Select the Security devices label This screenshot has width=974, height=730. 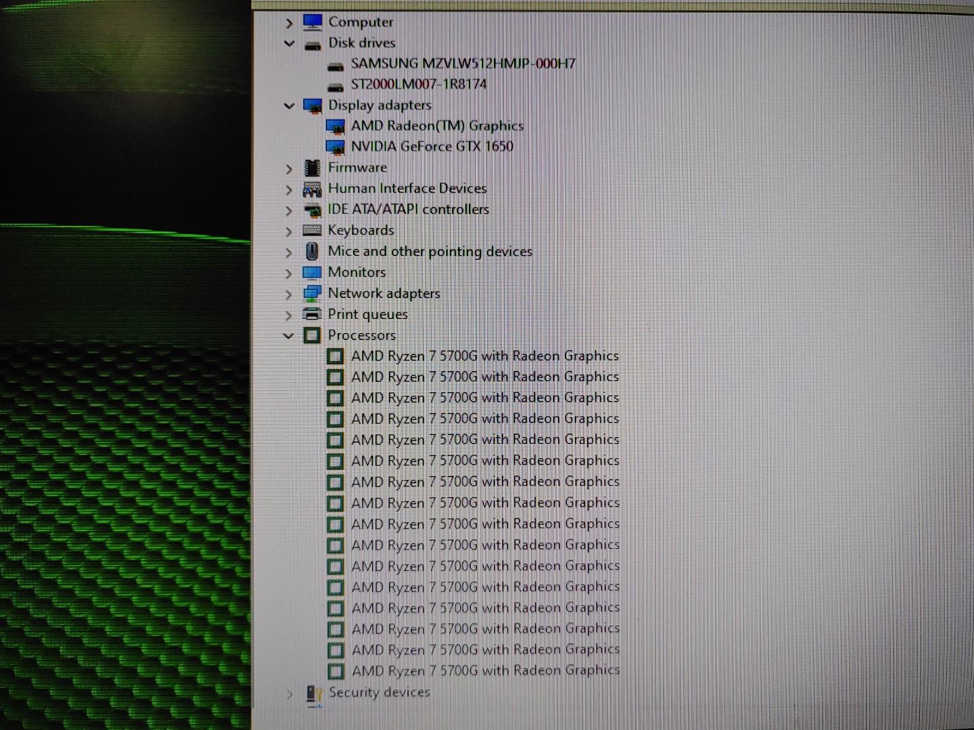coord(379,692)
